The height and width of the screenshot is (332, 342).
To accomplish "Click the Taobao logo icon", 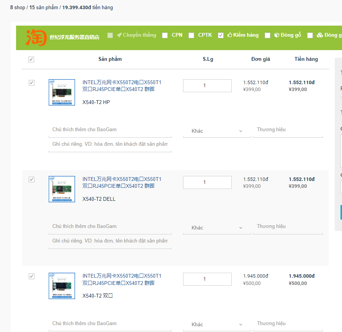I will (x=36, y=37).
